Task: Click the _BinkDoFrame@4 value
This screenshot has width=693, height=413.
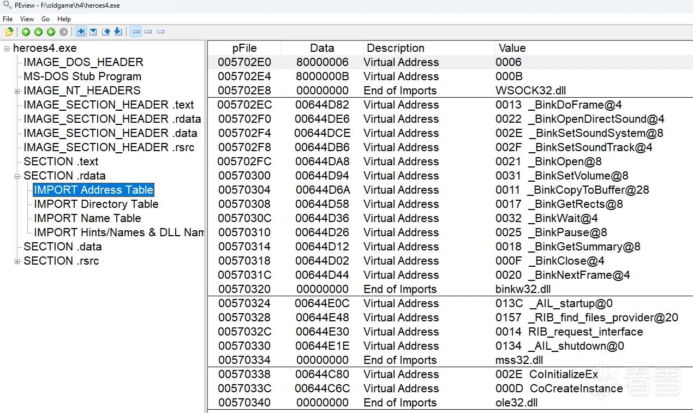Action: coord(575,105)
